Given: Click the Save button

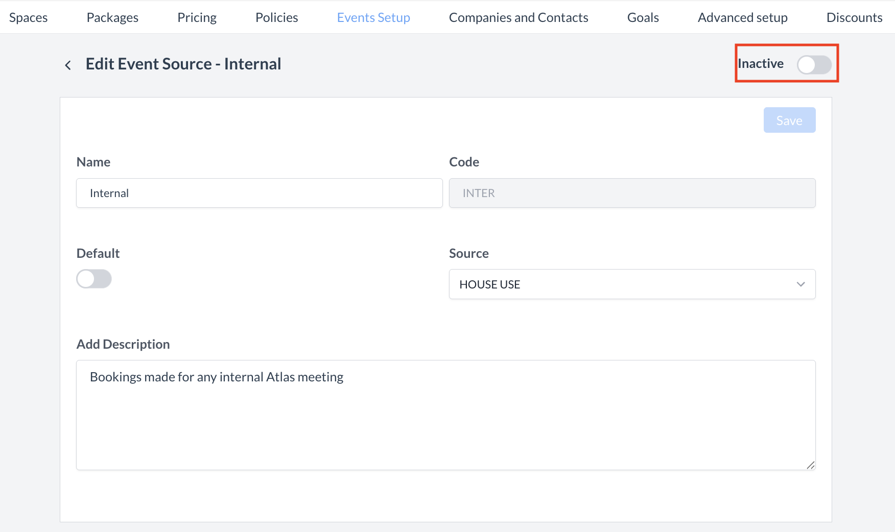Looking at the screenshot, I should point(789,120).
